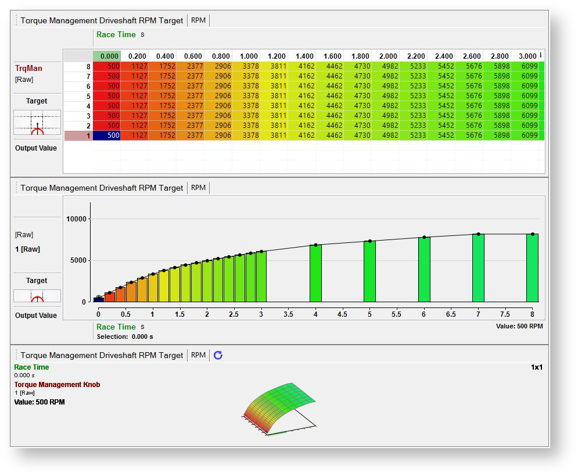Click the Target gauge icon in the table panel
Viewport: 578px width, 476px height.
click(x=37, y=123)
